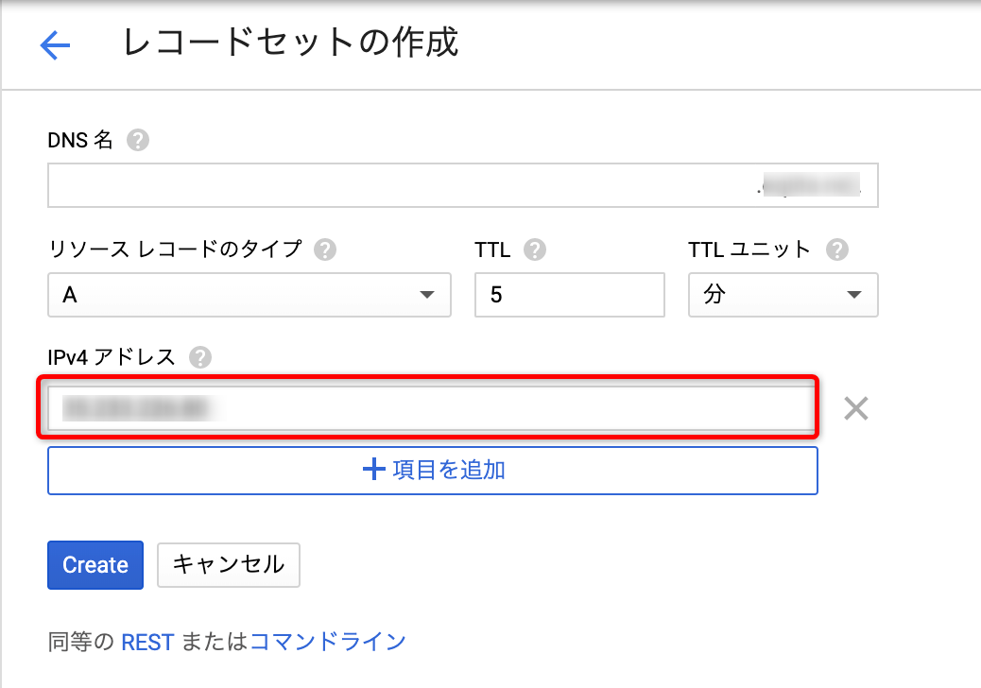Screen dimensions: 981x688
Task: Open help icon beside DNS 名
Action: click(x=138, y=140)
